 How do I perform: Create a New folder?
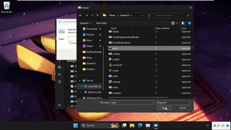click(x=101, y=23)
